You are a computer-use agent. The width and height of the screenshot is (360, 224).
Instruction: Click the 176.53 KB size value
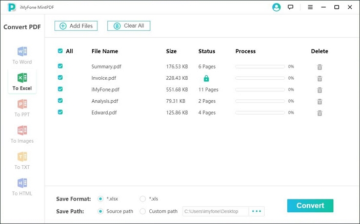177,66
